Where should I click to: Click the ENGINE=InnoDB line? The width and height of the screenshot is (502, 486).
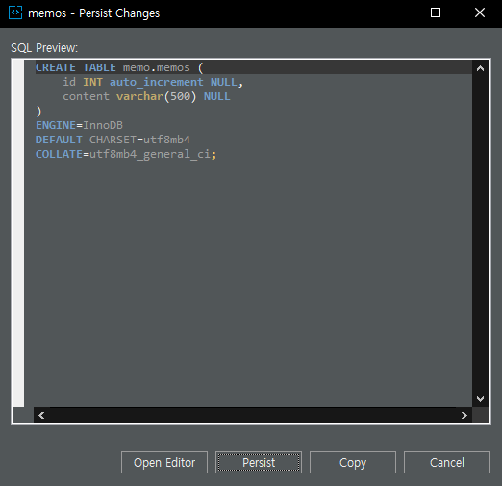79,125
